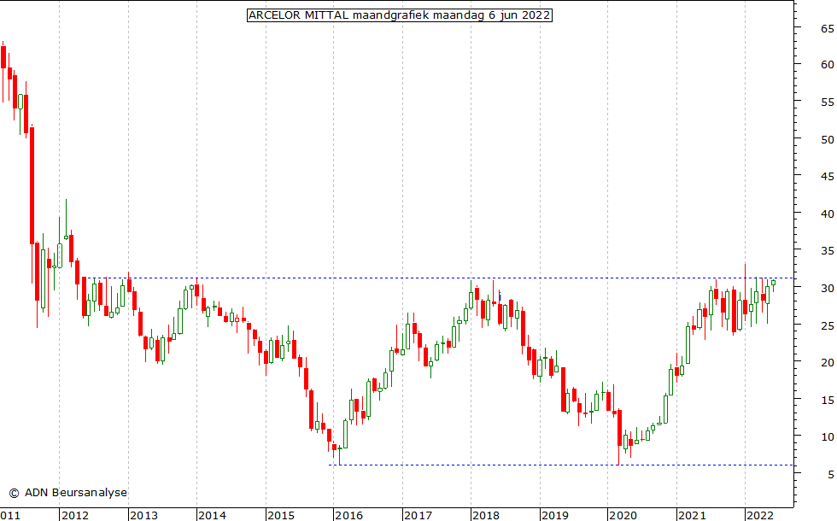Select the 2020 label on the x-axis
This screenshot has height=521, width=837.
pos(623,516)
